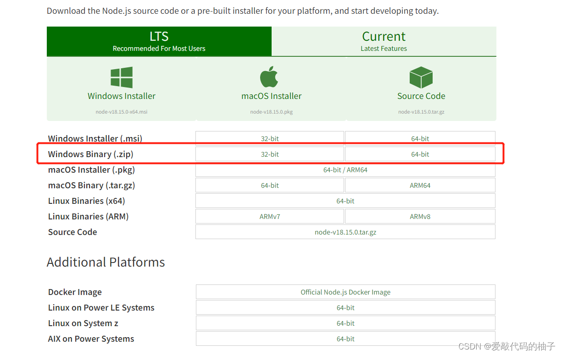Screen dimensions: 562x355
Task: Click node-v18.15.0.pkg filename text
Action: point(272,112)
